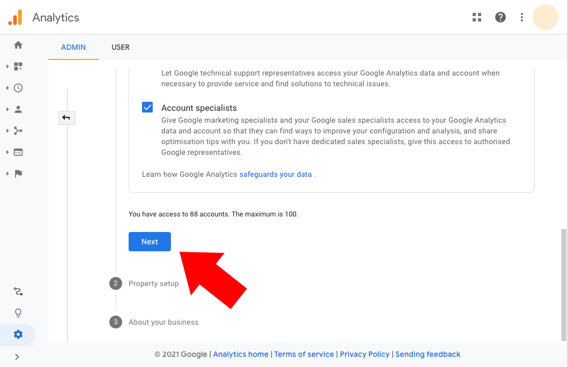Expand the Audience section arrow
This screenshot has width=568, height=367.
coord(8,109)
